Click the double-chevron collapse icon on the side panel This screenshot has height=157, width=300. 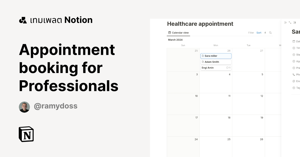pos(285,22)
